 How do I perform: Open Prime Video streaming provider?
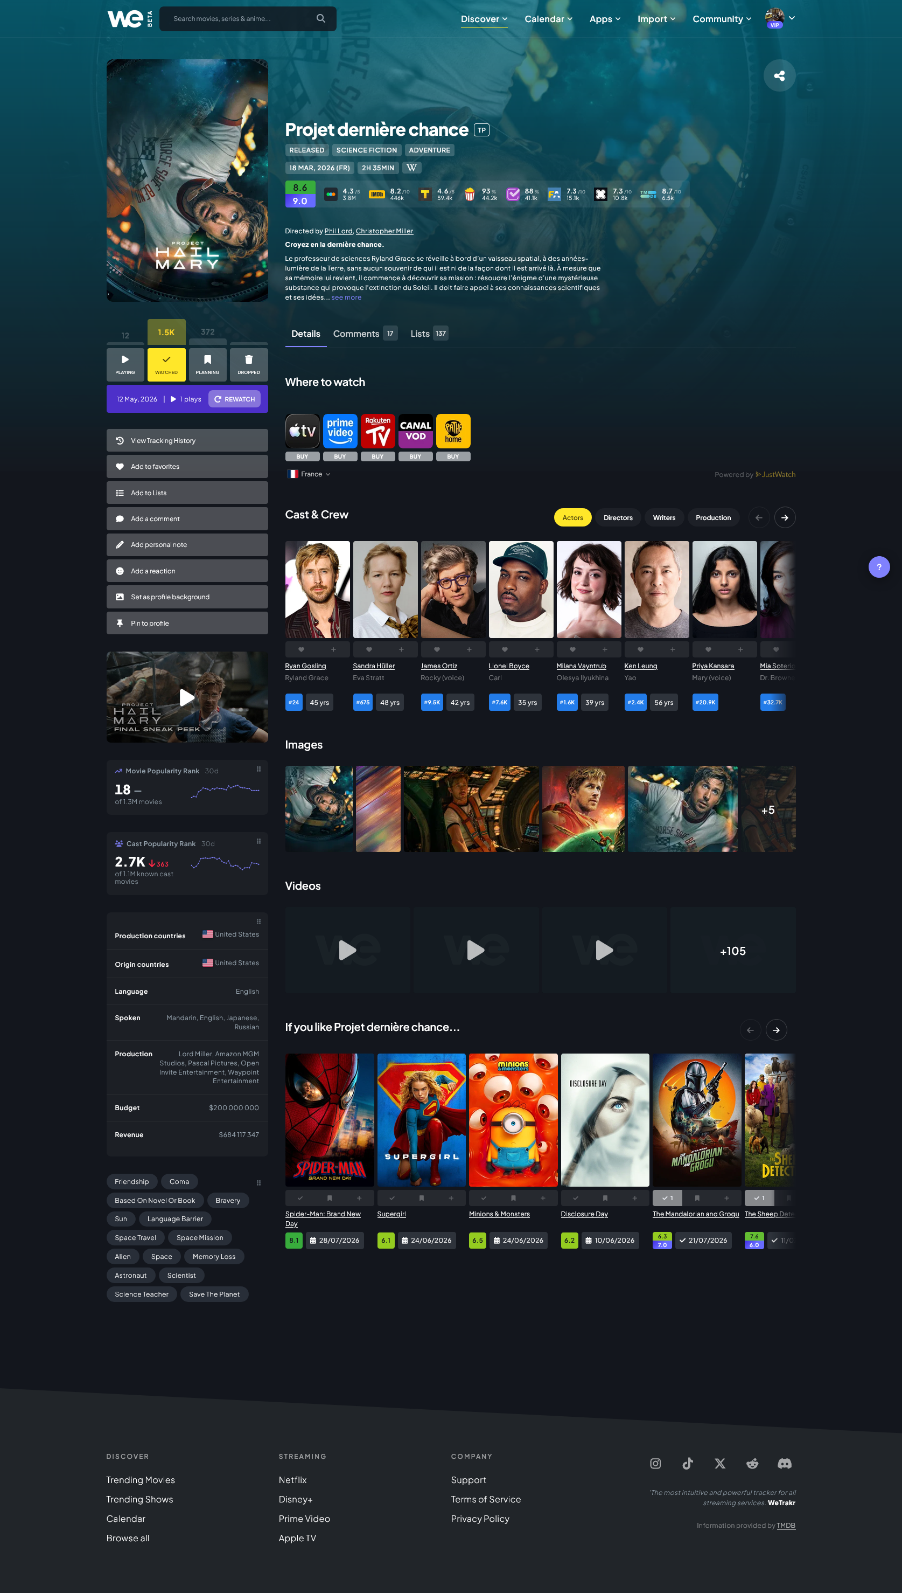(x=340, y=431)
